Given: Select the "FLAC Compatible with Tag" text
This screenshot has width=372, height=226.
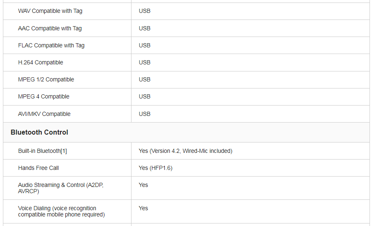Looking at the screenshot, I should (51, 45).
